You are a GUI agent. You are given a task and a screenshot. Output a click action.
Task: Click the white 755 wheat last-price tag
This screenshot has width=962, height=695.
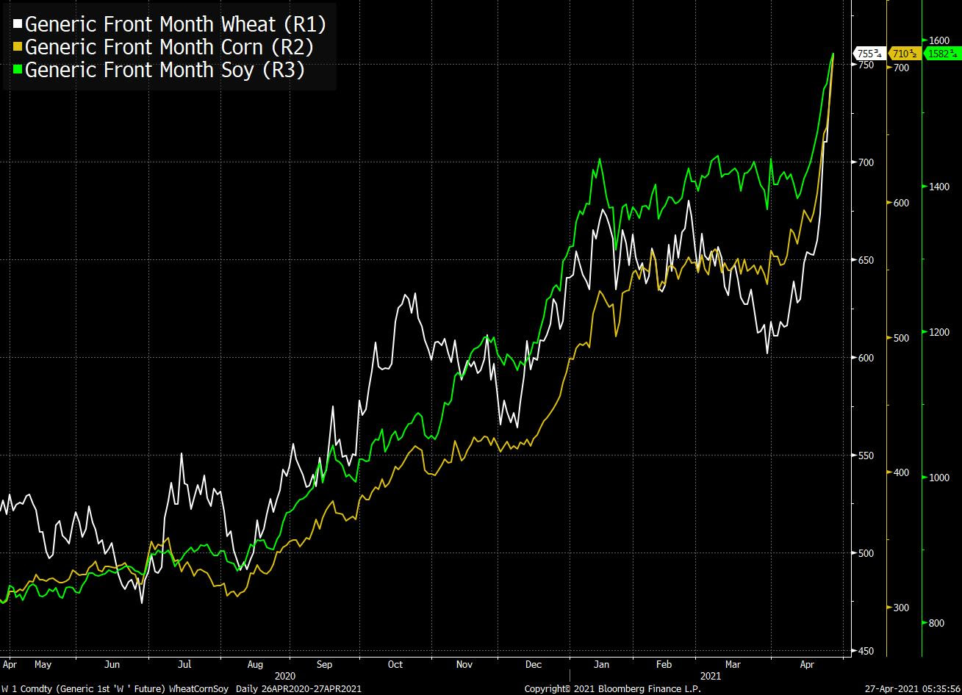(x=869, y=54)
